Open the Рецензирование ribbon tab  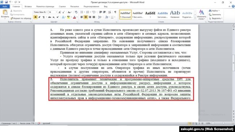(x=91, y=7)
